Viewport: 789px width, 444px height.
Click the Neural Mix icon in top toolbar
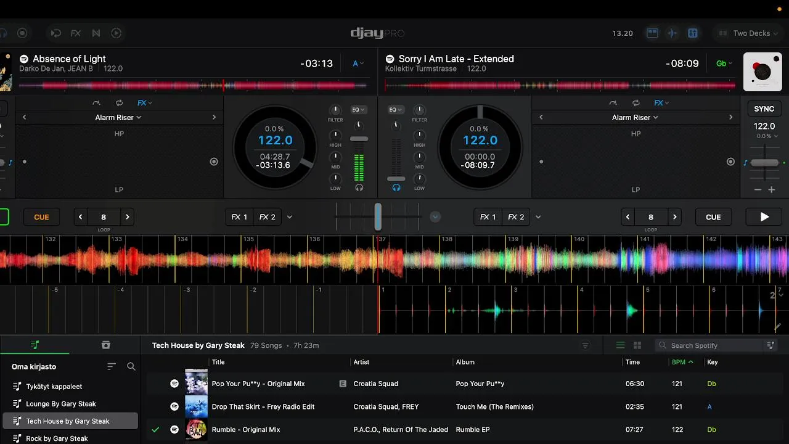96,33
